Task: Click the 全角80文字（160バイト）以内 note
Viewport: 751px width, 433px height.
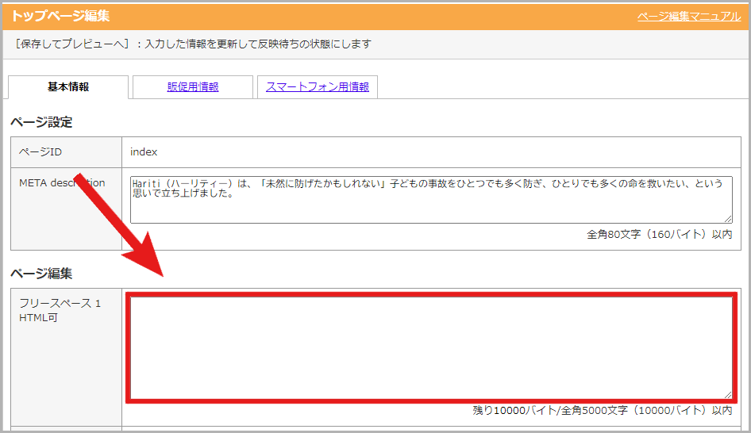Action: pyautogui.click(x=660, y=235)
